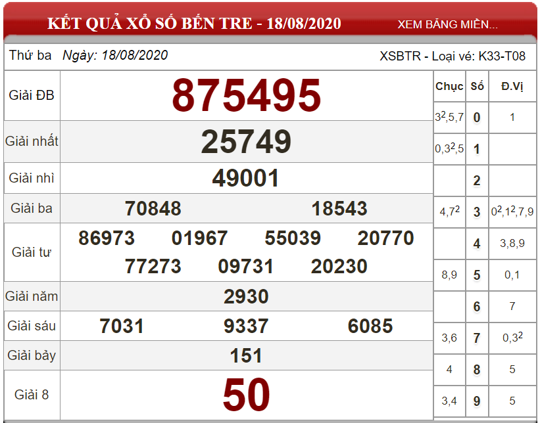Screen dimensions: 540x423
Task: Click Chục cell '3,6' in row 7
Action: point(449,338)
